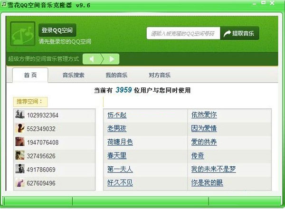285x209 pixels.
Task: Open the 我的音乐 tab
Action: click(x=116, y=75)
